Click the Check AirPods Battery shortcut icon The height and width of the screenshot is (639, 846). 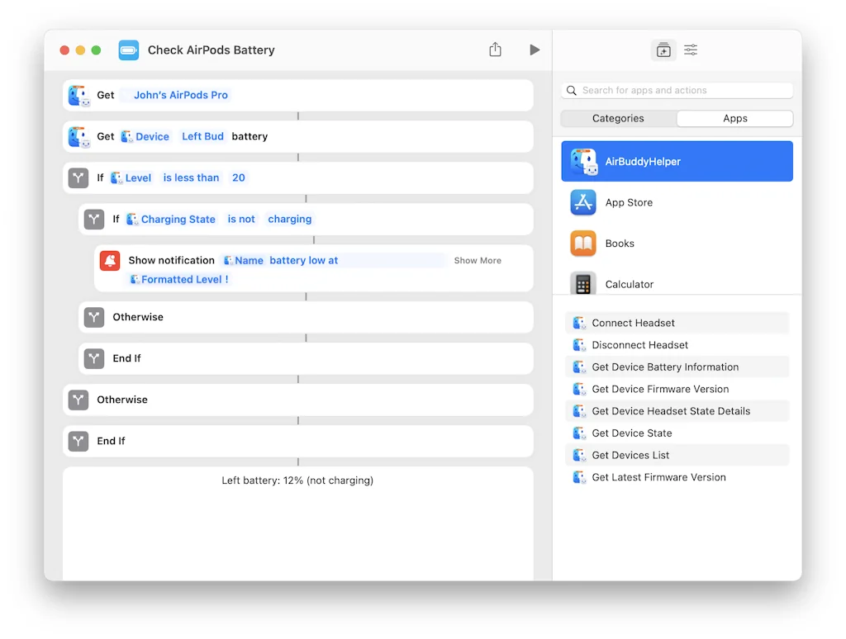pyautogui.click(x=129, y=50)
